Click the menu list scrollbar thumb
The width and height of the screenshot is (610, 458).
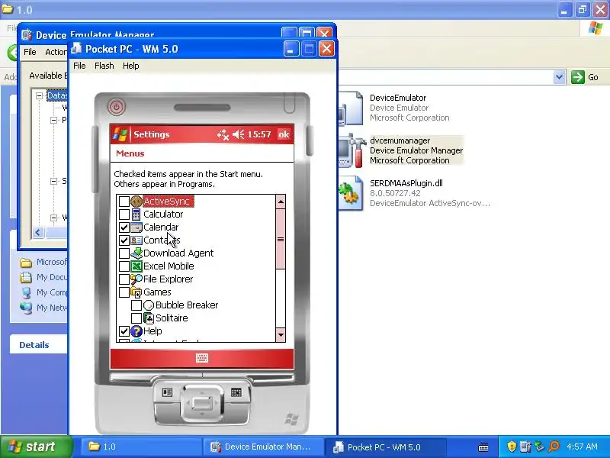(x=281, y=239)
